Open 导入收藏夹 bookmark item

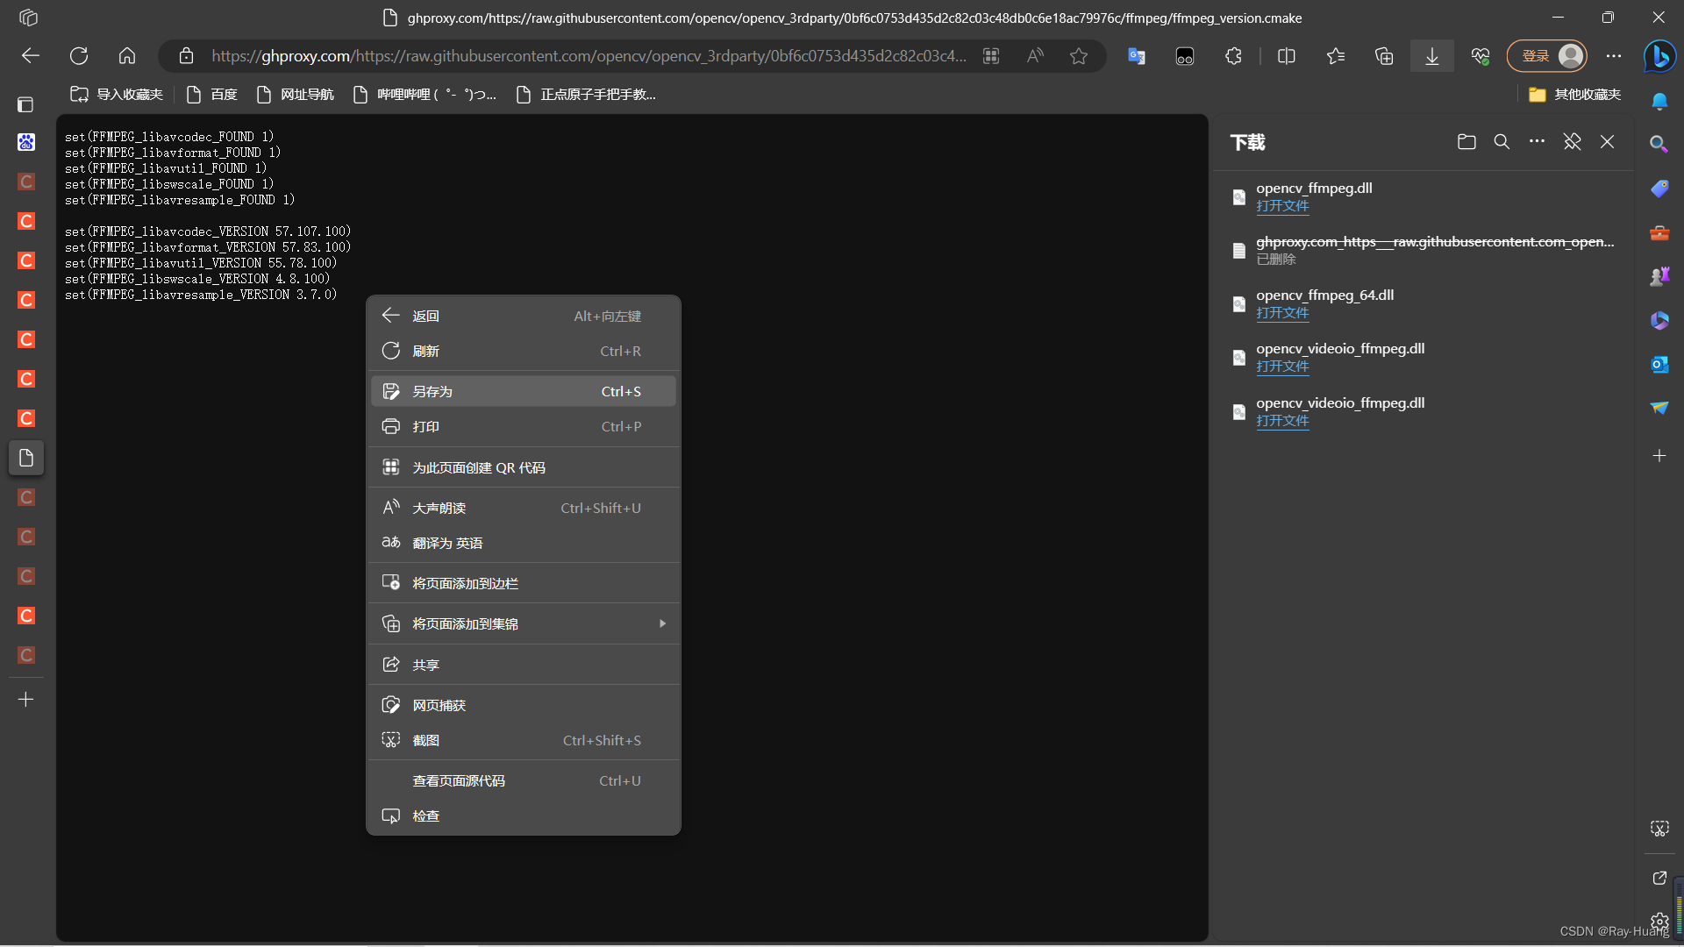click(x=117, y=95)
